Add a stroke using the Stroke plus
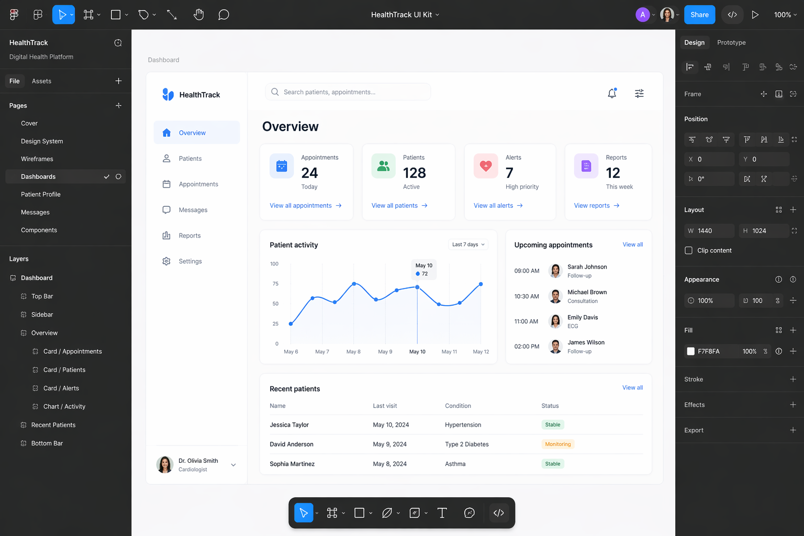The width and height of the screenshot is (804, 536). (x=793, y=379)
